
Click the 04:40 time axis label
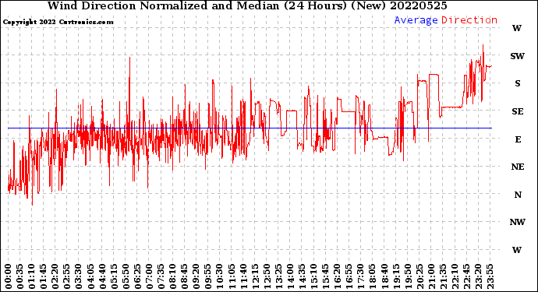(102, 276)
